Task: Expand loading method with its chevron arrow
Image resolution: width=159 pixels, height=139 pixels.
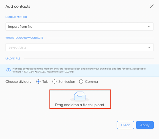Action: 149,27
